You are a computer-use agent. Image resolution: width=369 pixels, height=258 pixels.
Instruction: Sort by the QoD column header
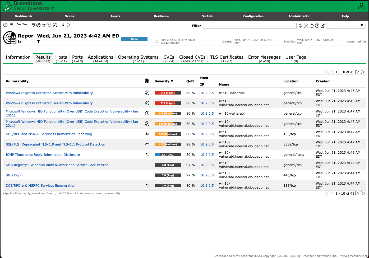click(190, 81)
